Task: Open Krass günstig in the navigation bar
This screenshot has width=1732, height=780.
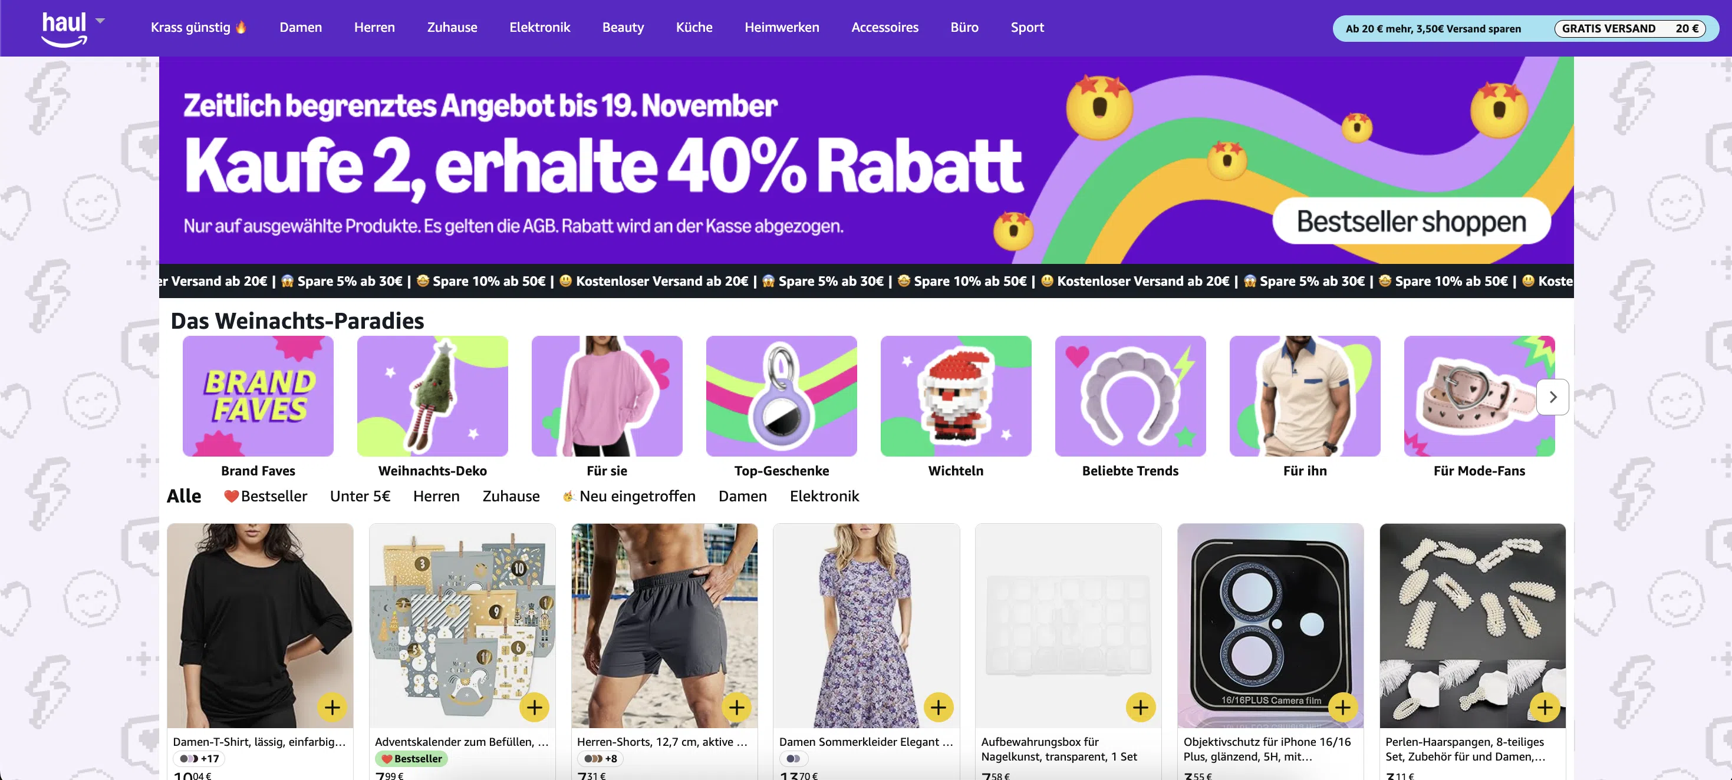Action: 199,28
